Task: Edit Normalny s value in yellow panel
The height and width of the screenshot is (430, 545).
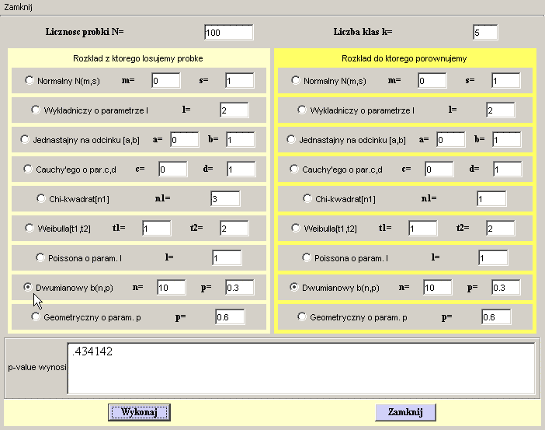Action: (505, 80)
